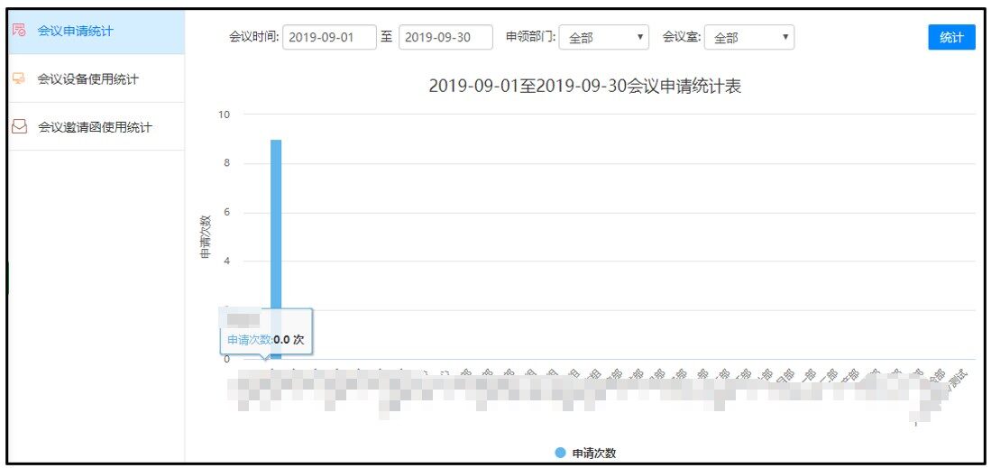
Task: Click the 申请次数 0.0 次 tooltip
Action: tap(266, 339)
